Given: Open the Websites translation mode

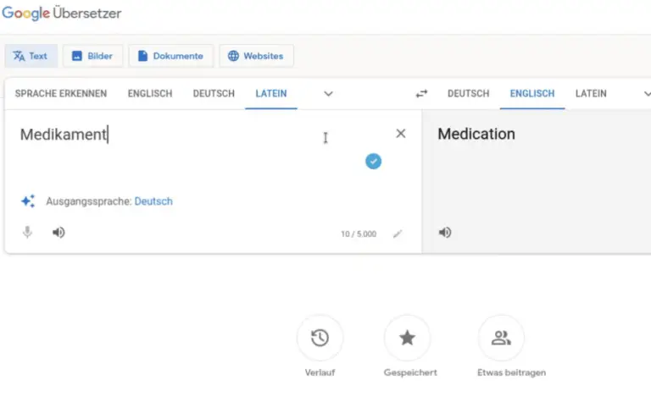Looking at the screenshot, I should point(256,56).
